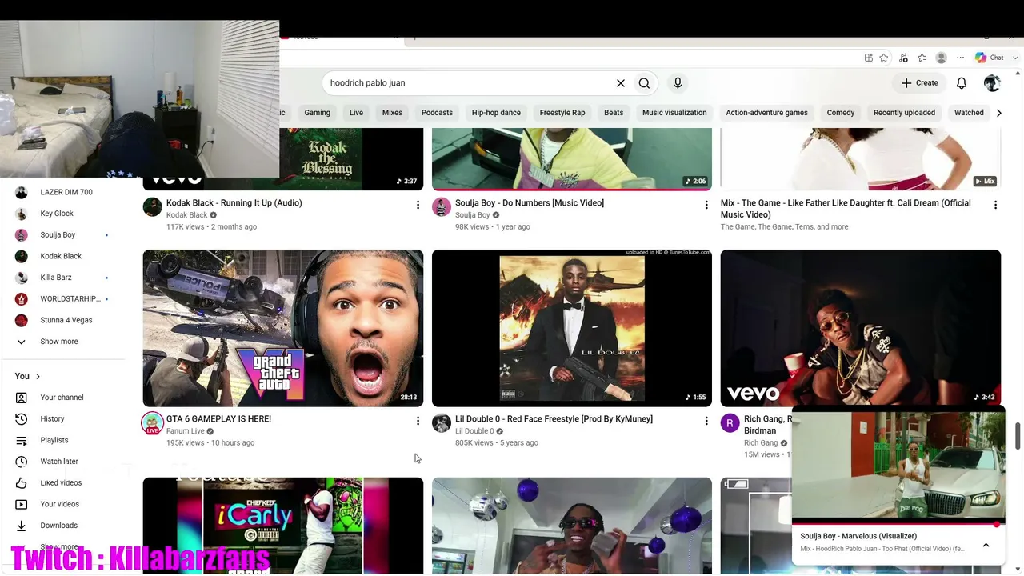The width and height of the screenshot is (1024, 576).
Task: Play the GTA 6 video thumbnail
Action: point(283,328)
